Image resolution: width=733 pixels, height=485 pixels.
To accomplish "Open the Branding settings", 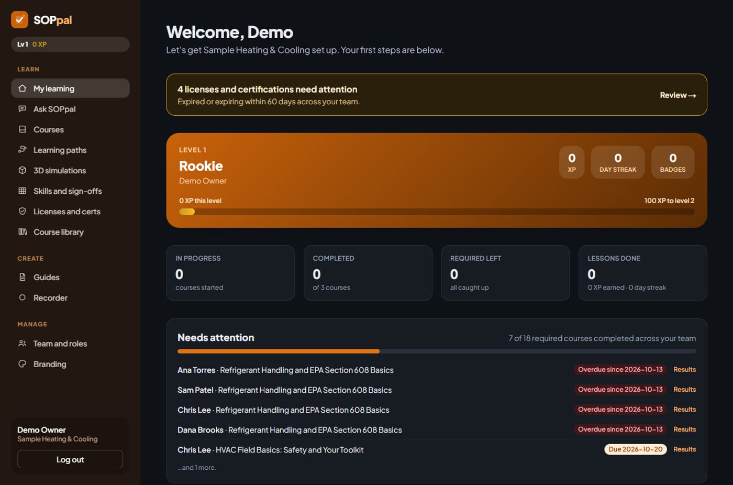I will 70,364.
